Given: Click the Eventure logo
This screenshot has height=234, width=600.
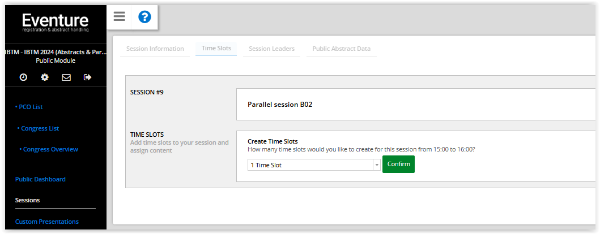Looking at the screenshot, I should (56, 23).
